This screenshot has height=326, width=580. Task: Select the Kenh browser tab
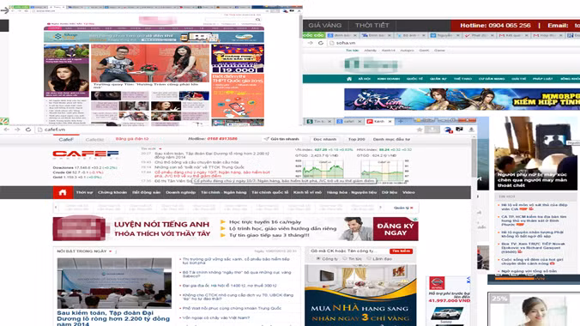378,121
